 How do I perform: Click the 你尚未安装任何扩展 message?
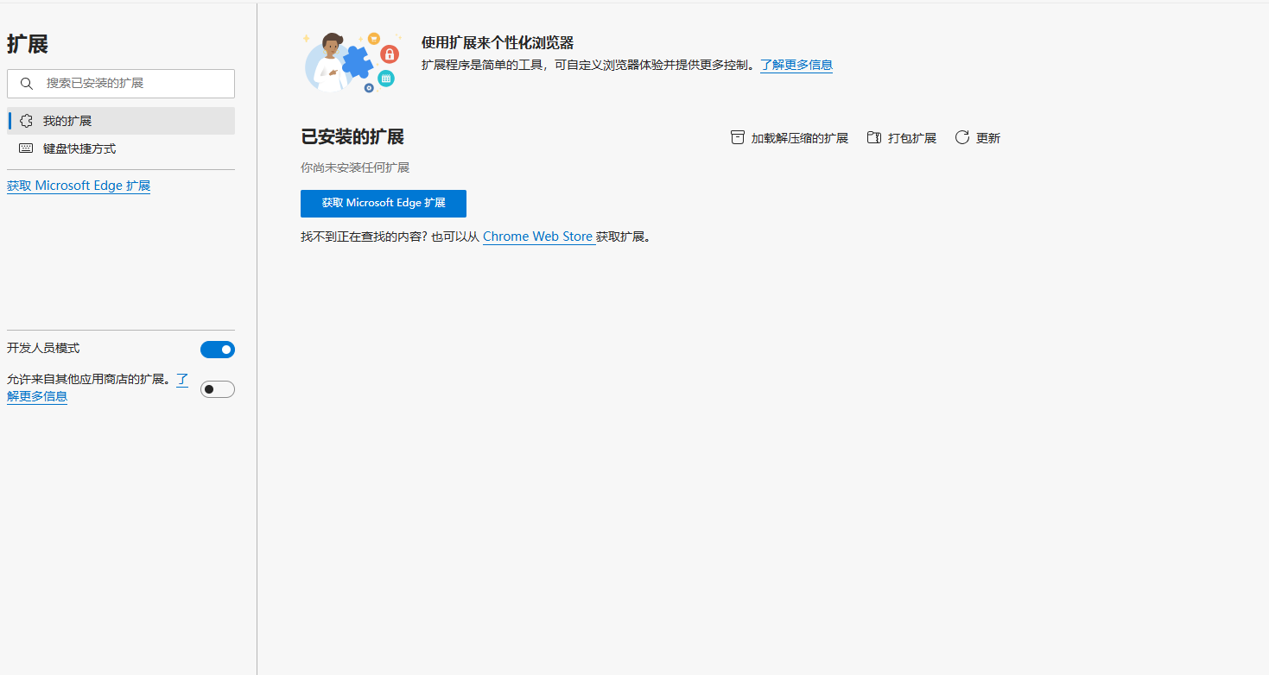355,167
